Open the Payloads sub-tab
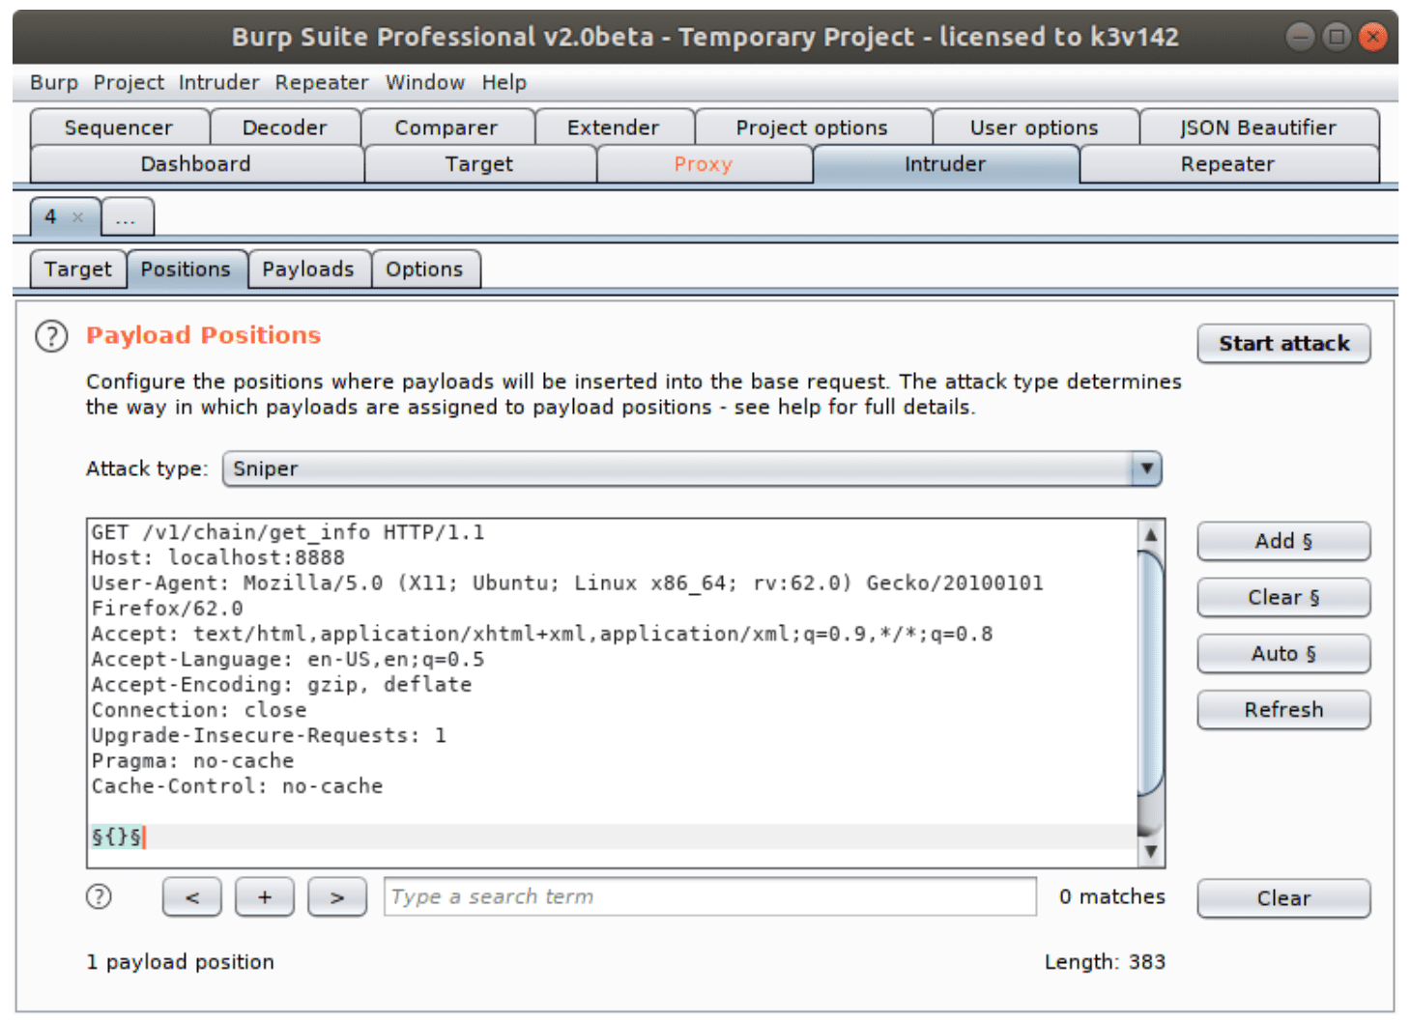 click(x=308, y=270)
